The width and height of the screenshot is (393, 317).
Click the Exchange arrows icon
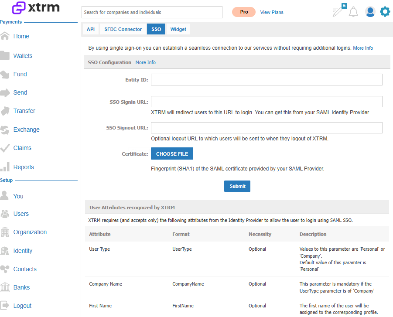pyautogui.click(x=5, y=130)
